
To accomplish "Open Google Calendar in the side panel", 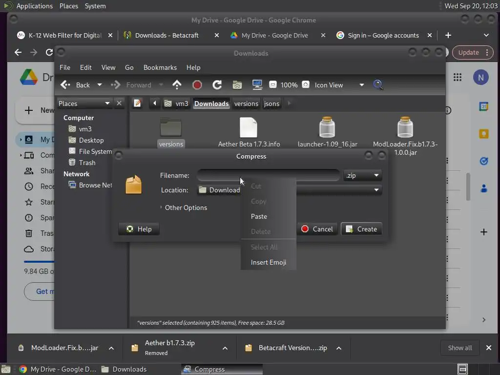I will pyautogui.click(x=483, y=106).
